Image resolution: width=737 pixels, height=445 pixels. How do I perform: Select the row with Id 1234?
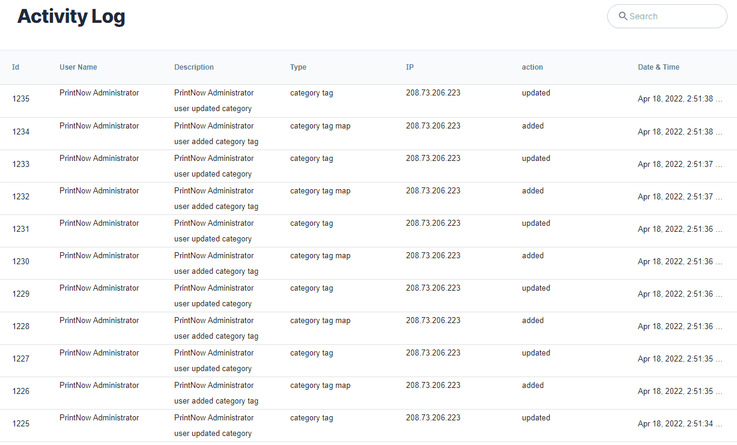coord(21,132)
